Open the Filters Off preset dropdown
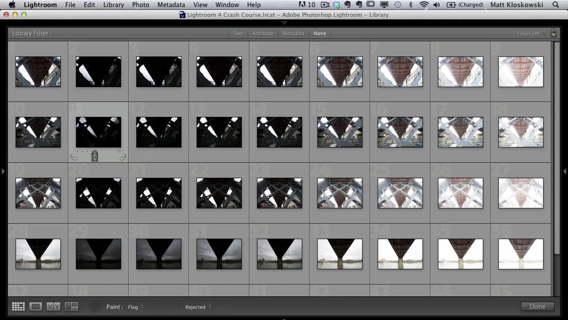The width and height of the screenshot is (568, 320). 532,34
